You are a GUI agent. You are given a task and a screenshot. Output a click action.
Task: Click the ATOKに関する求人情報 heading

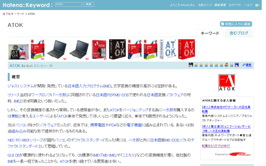click(x=219, y=100)
